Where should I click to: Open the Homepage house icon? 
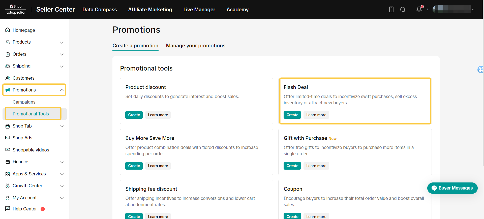(8, 30)
